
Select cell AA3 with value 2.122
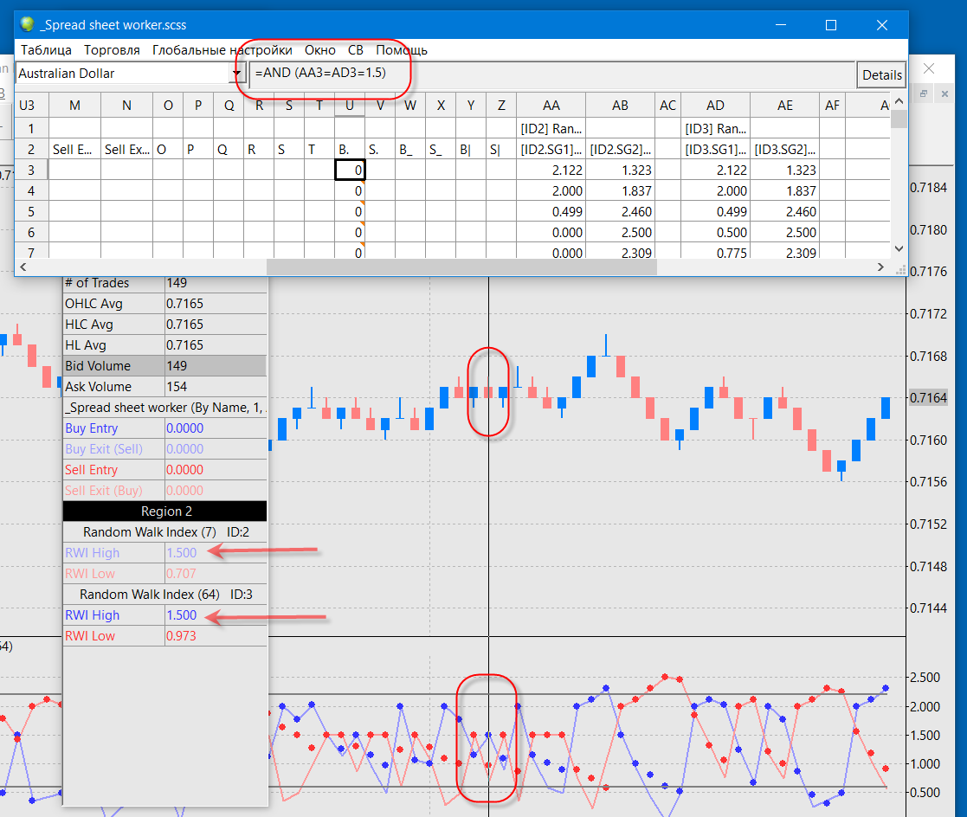551,170
